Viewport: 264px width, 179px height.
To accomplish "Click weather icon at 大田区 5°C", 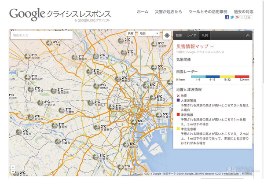I will click(121, 167).
